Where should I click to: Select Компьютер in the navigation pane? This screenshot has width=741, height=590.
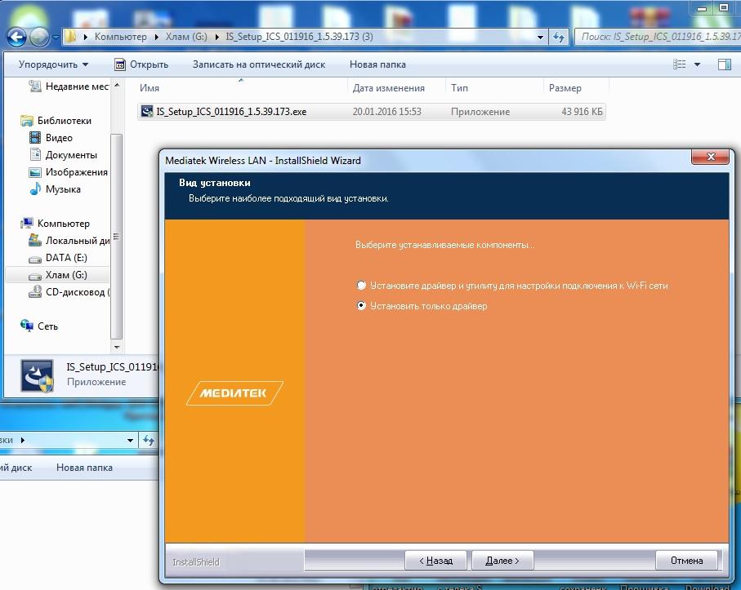coord(56,224)
